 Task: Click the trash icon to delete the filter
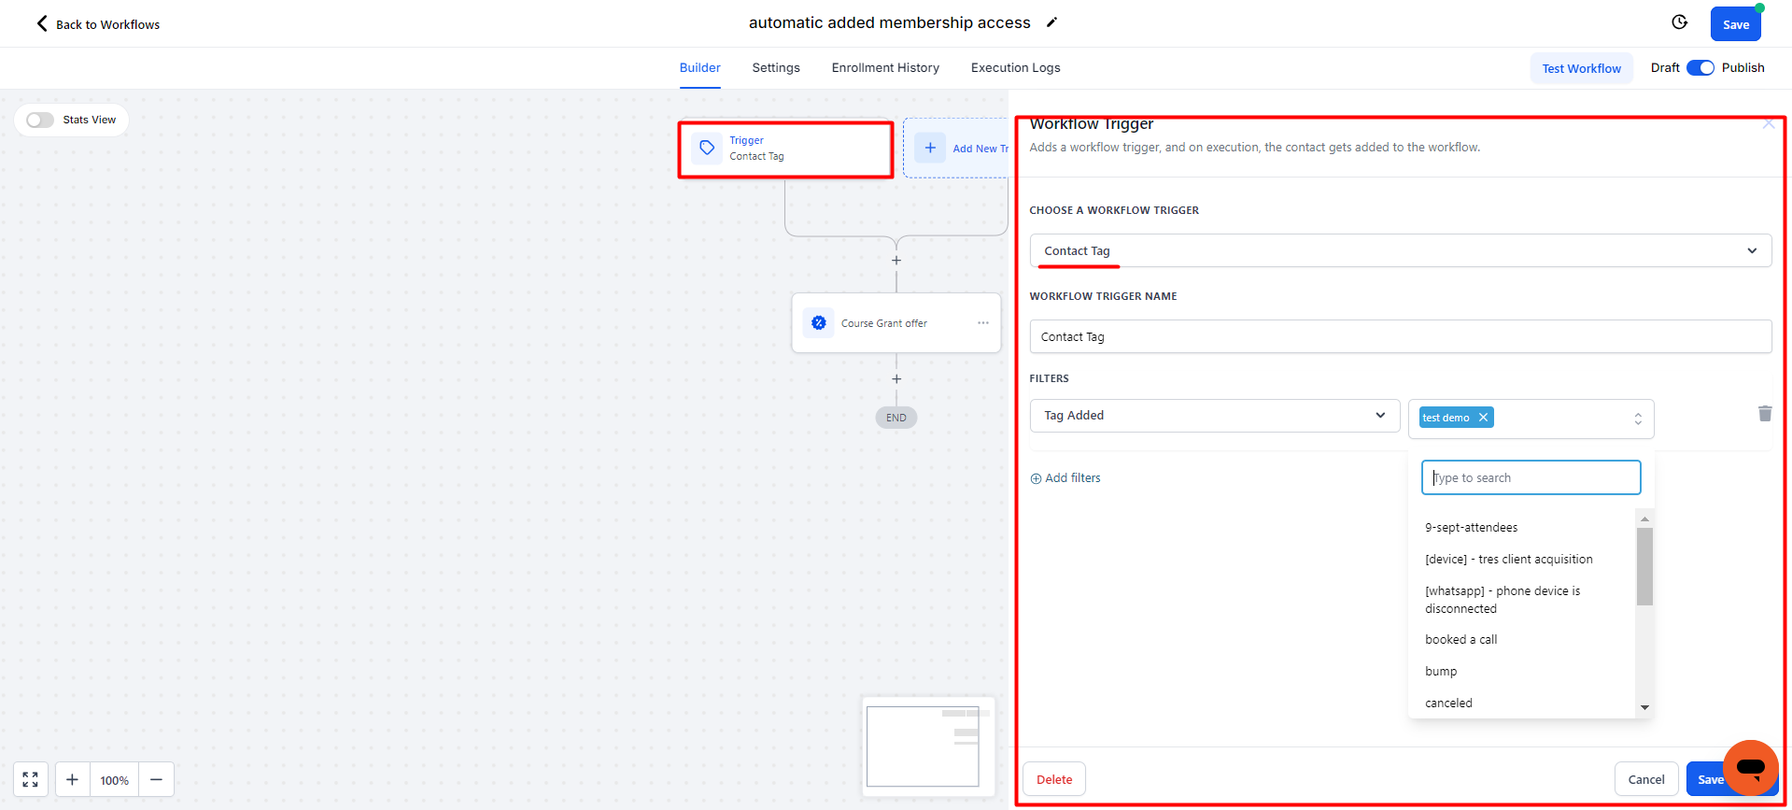(x=1764, y=414)
